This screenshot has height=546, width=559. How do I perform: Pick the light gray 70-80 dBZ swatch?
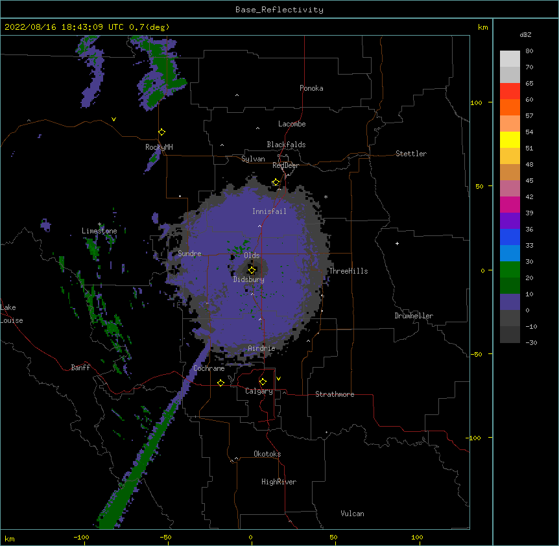click(510, 59)
